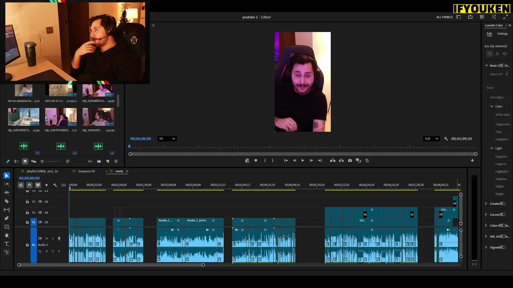The width and height of the screenshot is (513, 288).
Task: Toggle lock on track V2
Action: tap(27, 213)
